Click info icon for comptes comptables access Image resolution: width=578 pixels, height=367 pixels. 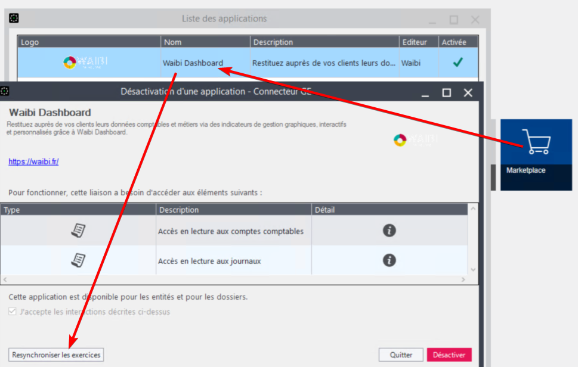pyautogui.click(x=390, y=231)
